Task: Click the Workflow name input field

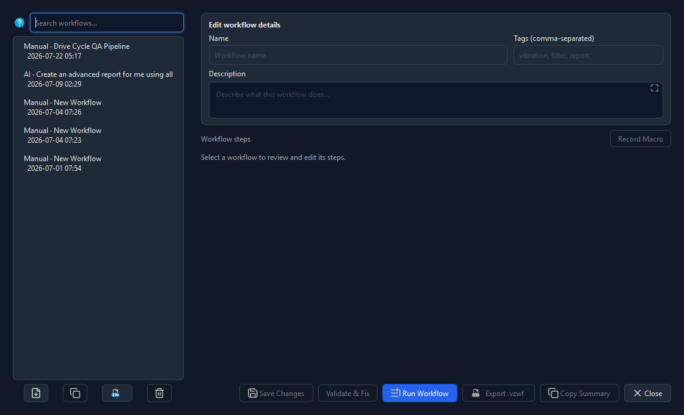Action: click(358, 56)
